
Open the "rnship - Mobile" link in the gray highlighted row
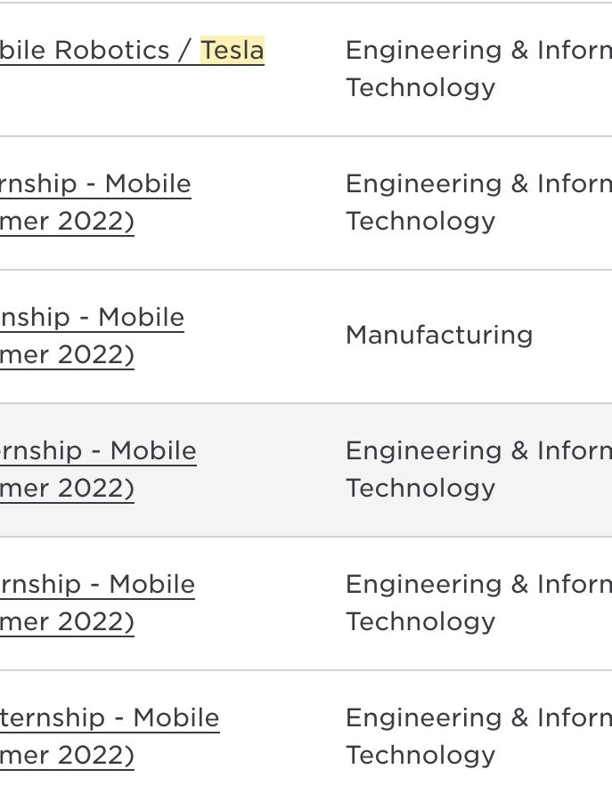pyautogui.click(x=98, y=450)
